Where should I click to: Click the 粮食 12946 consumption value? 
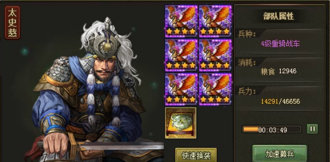[278, 71]
